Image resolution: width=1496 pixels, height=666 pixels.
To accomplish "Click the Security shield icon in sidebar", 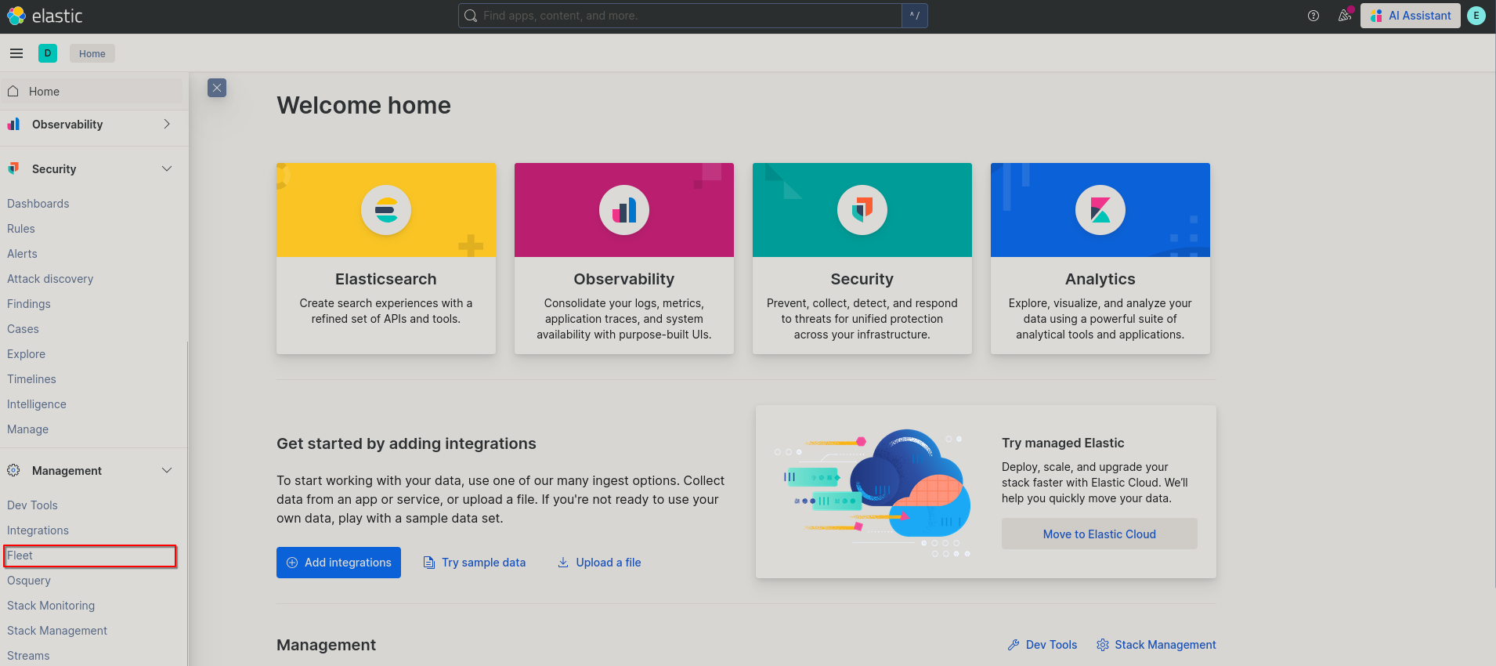I will [13, 168].
